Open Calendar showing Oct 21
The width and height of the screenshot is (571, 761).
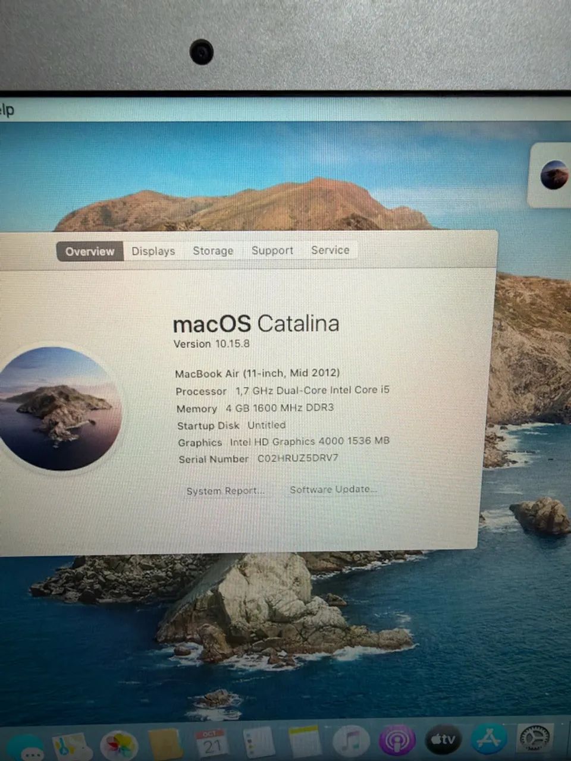point(212,743)
